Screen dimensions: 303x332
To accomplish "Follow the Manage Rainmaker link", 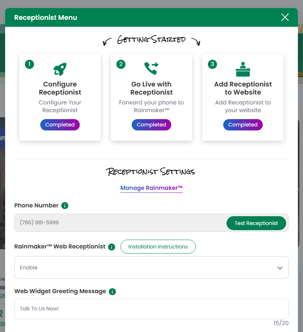I will [x=151, y=188].
